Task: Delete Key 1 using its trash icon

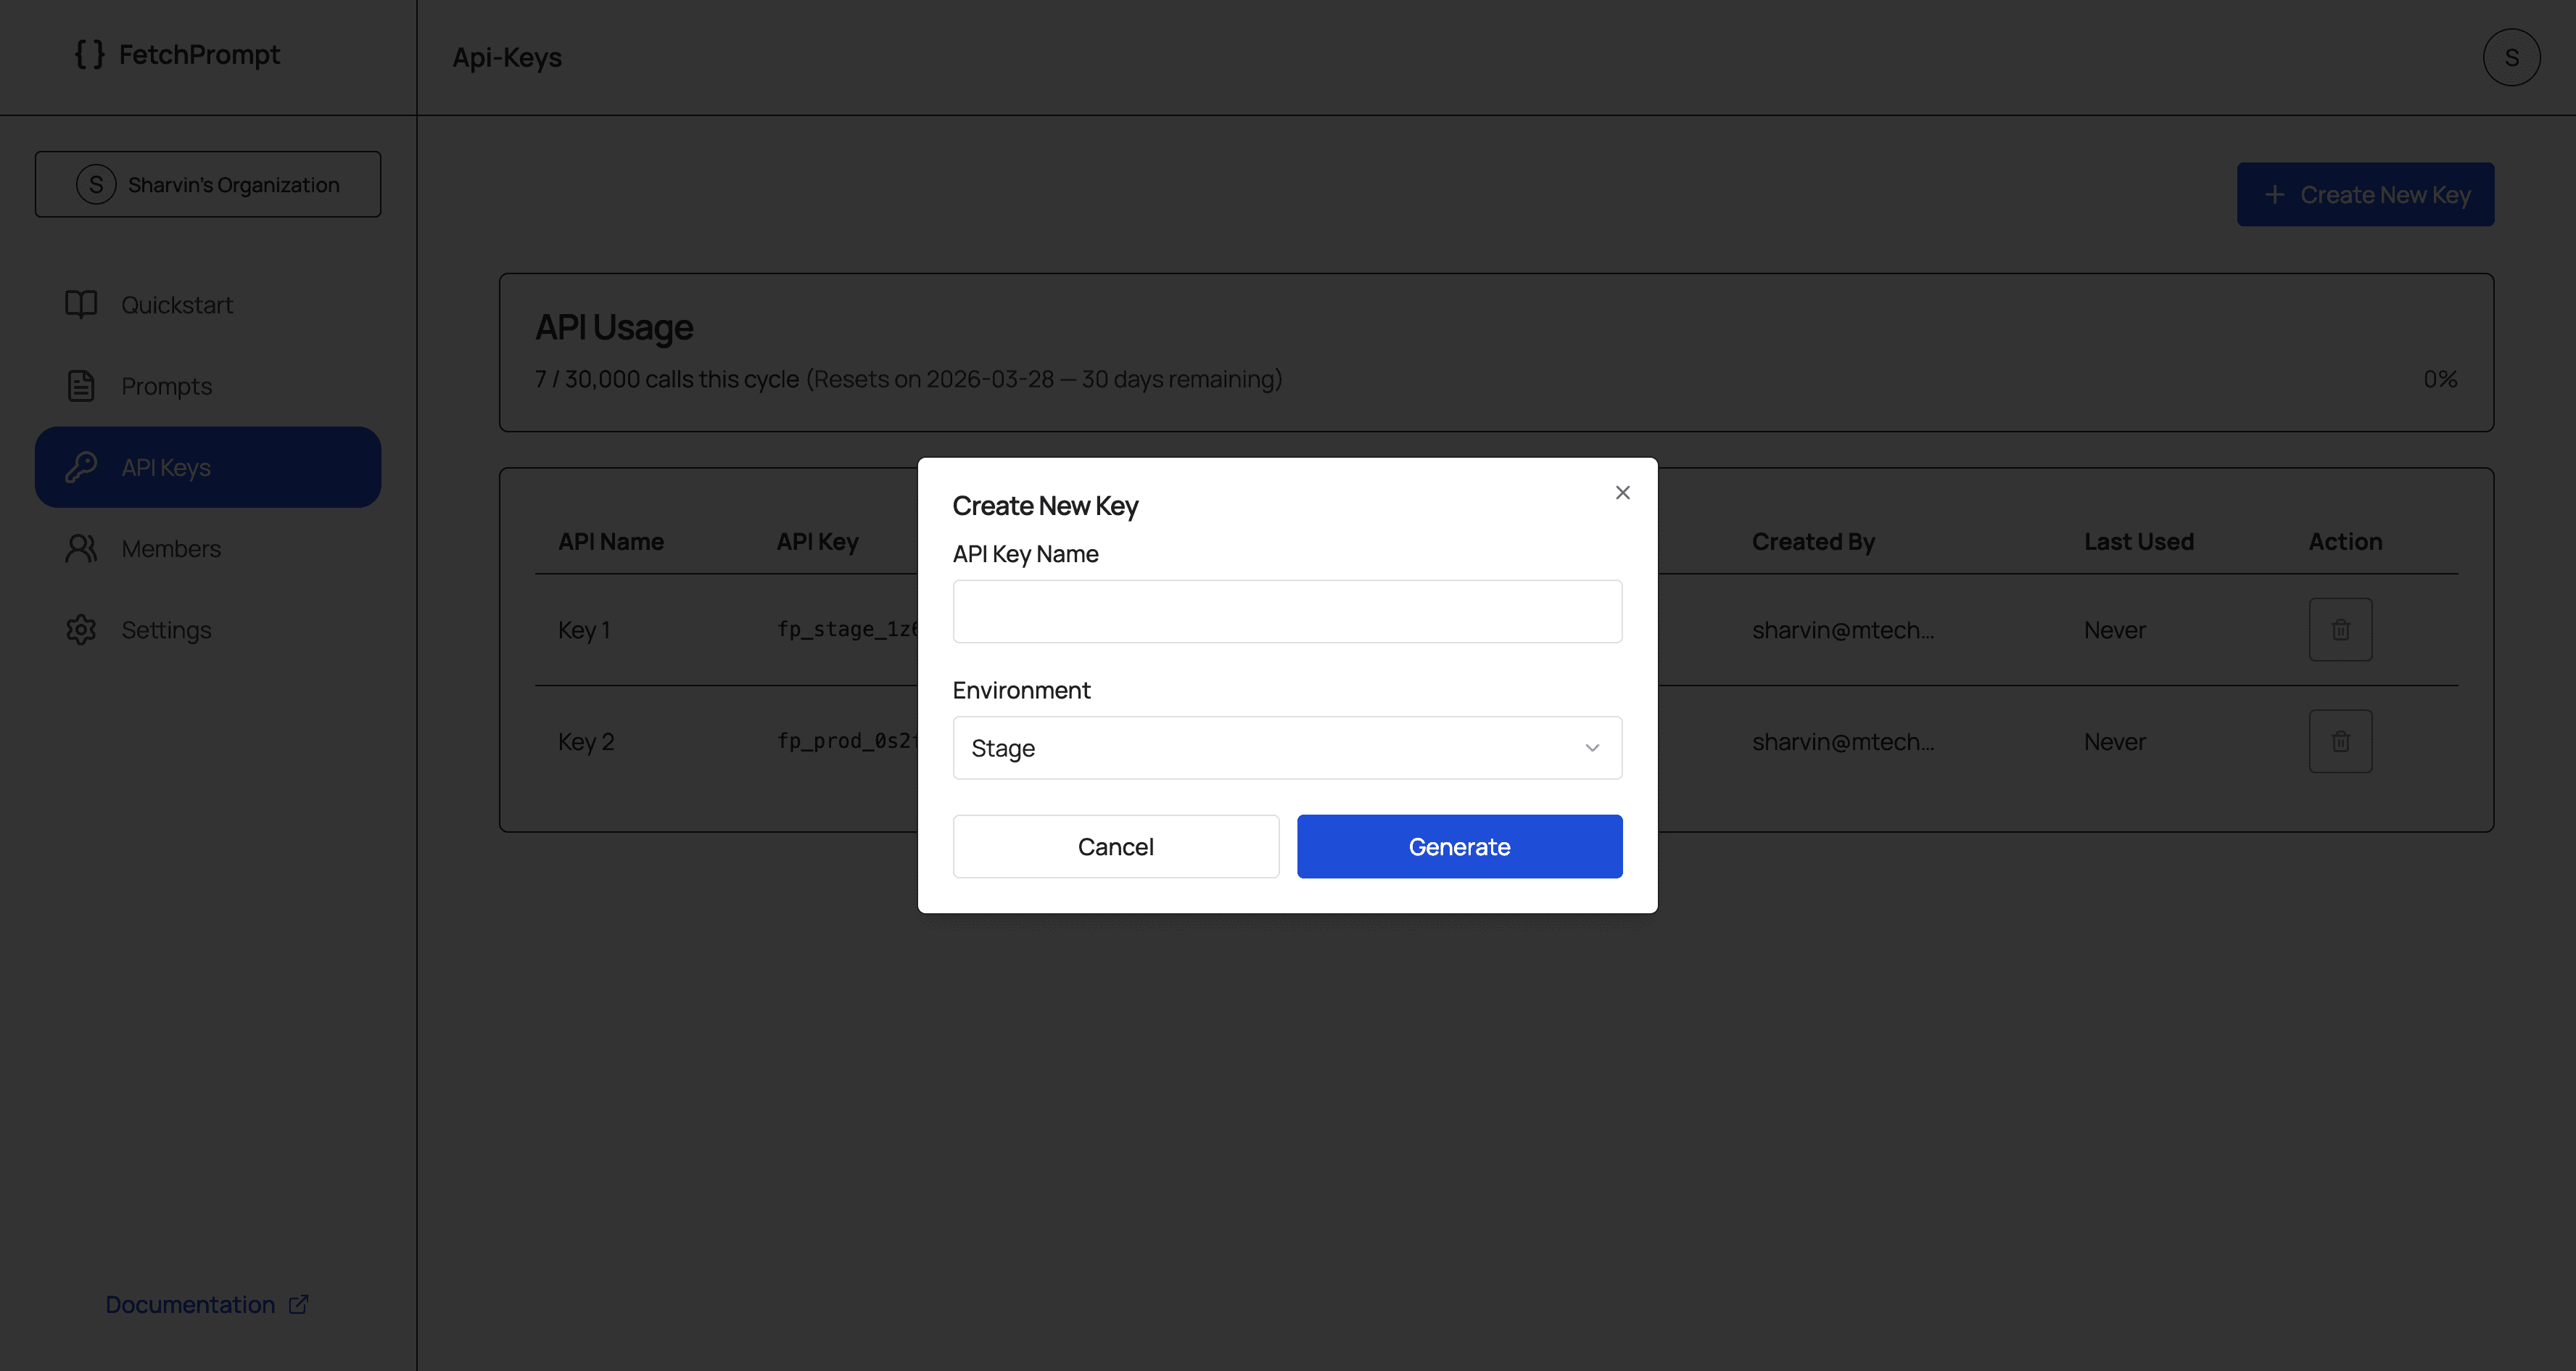Action: tap(2341, 629)
